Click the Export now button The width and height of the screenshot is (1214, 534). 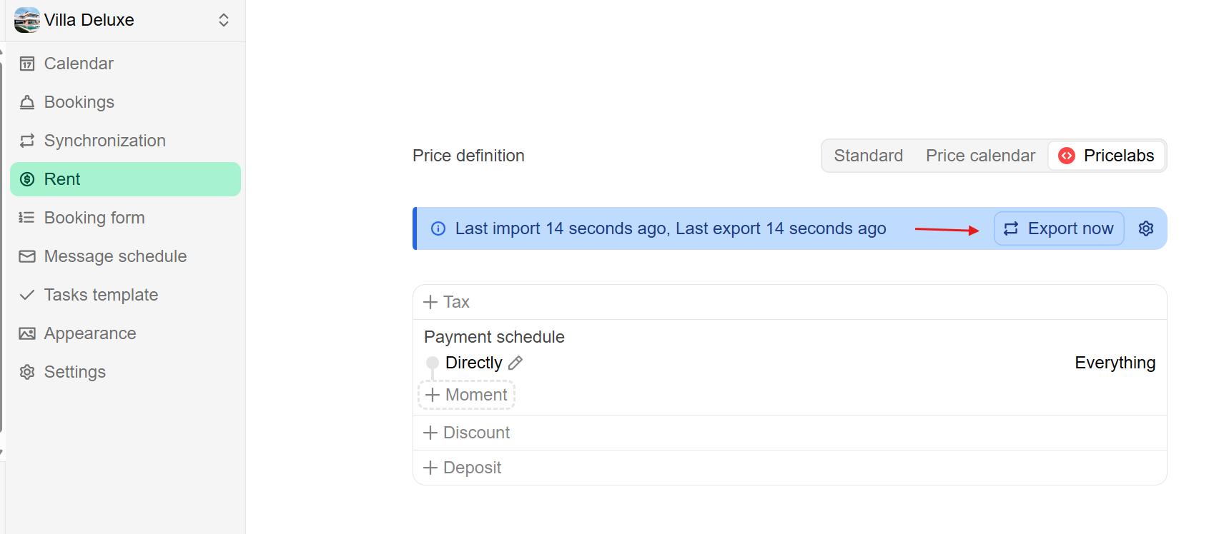(1059, 228)
